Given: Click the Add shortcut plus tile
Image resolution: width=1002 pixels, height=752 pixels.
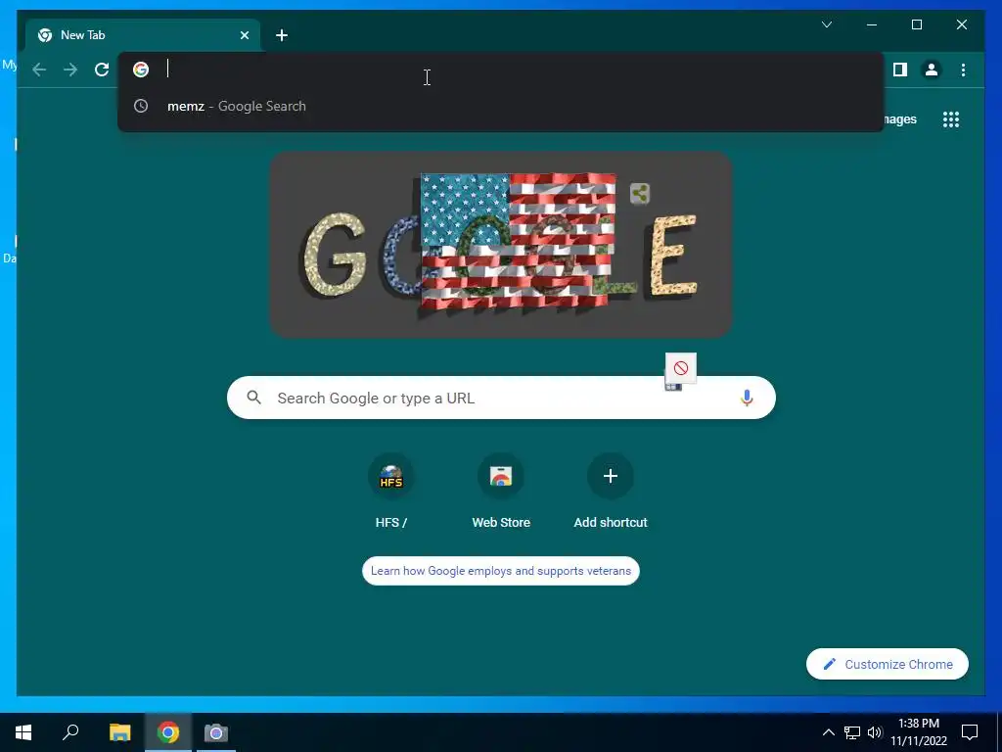Looking at the screenshot, I should (611, 492).
